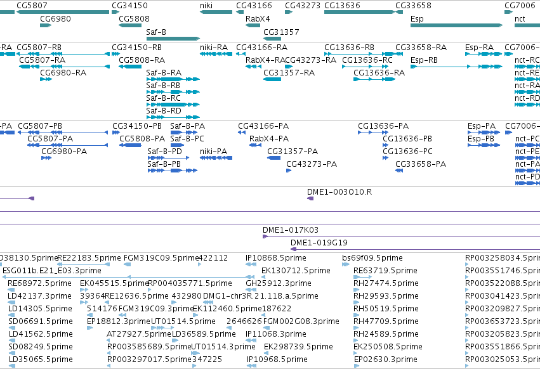Click EST LD14305.5prime
This screenshot has width=540, height=369.
(11, 315)
